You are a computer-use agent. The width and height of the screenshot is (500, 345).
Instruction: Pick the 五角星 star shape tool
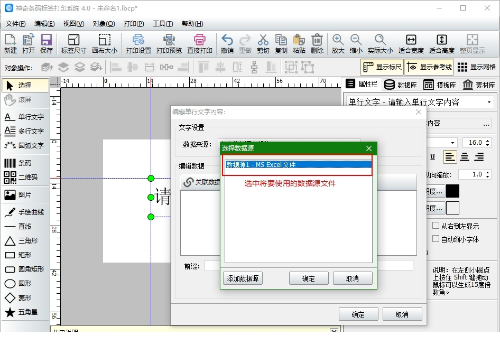click(x=24, y=312)
